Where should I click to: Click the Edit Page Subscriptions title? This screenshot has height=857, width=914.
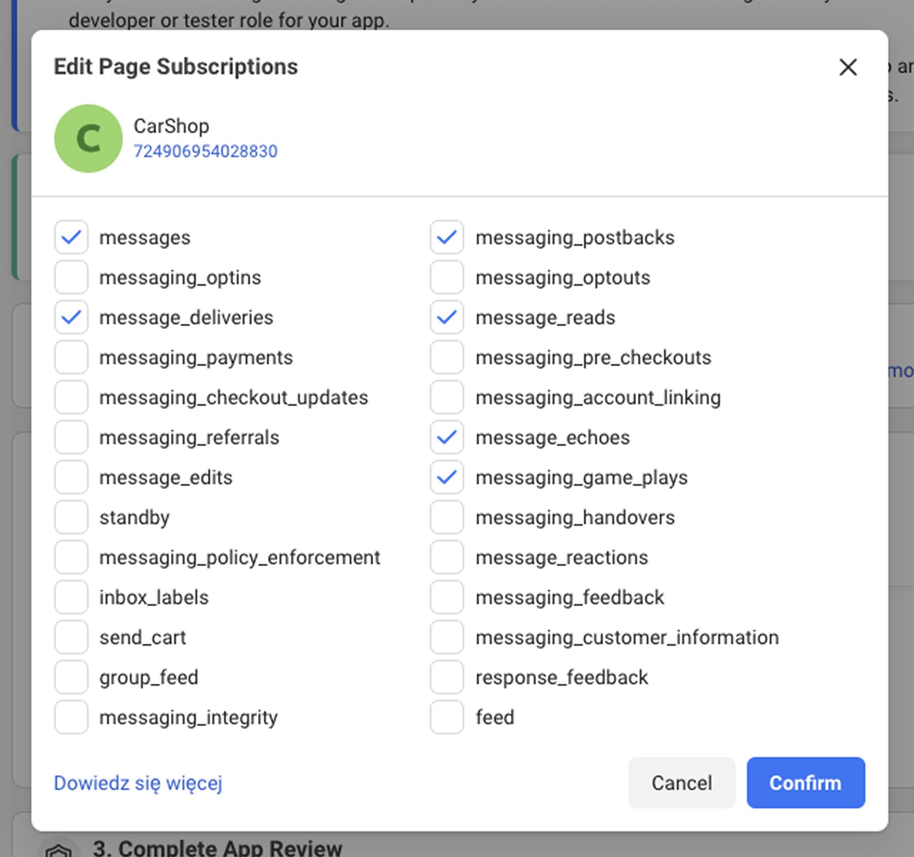click(x=176, y=67)
